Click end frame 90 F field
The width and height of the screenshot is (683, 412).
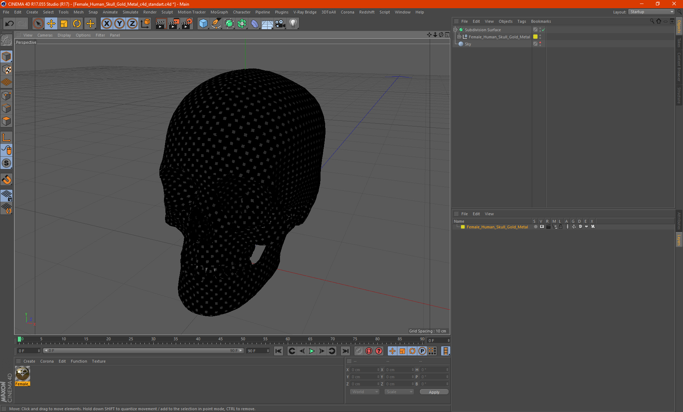tap(258, 351)
